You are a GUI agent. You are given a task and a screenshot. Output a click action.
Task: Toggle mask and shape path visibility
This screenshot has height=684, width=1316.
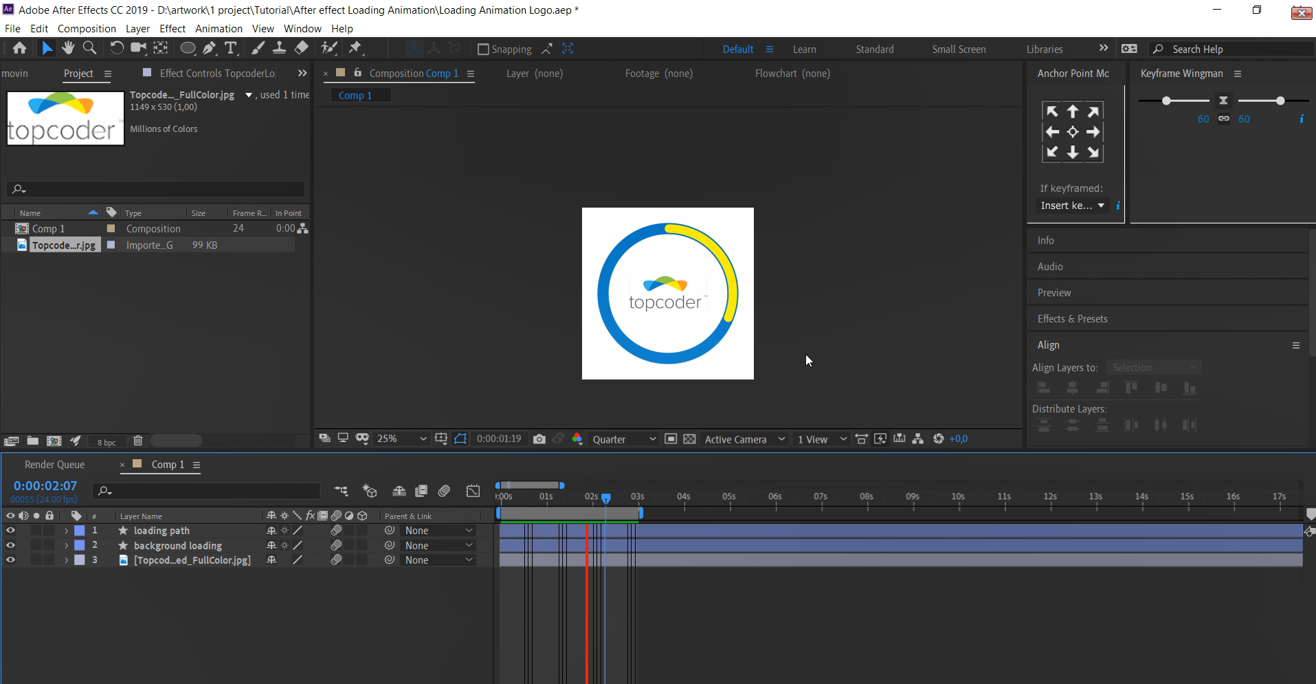tap(460, 439)
